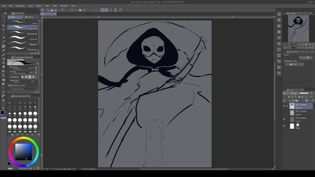Viewport: 315px width, 177px height.
Task: Click top magnifier icon in right dock column
Action: pos(279,14)
